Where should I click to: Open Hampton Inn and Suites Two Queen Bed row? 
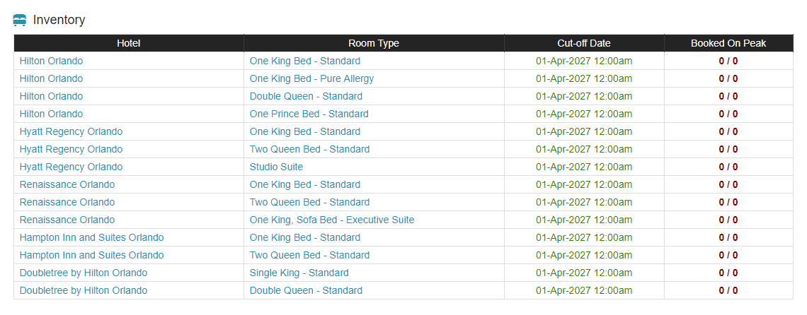pos(91,255)
